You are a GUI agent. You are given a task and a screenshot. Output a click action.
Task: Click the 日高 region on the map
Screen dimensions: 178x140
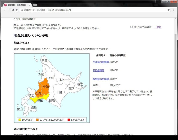click(52, 100)
